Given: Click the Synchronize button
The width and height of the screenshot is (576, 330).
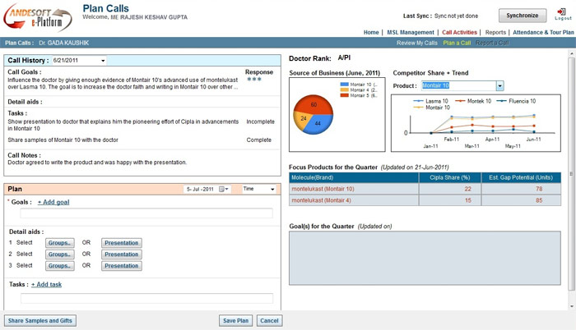Looking at the screenshot, I should click(522, 16).
